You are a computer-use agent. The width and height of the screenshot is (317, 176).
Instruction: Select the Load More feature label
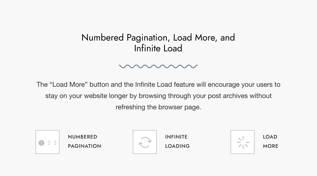270,141
